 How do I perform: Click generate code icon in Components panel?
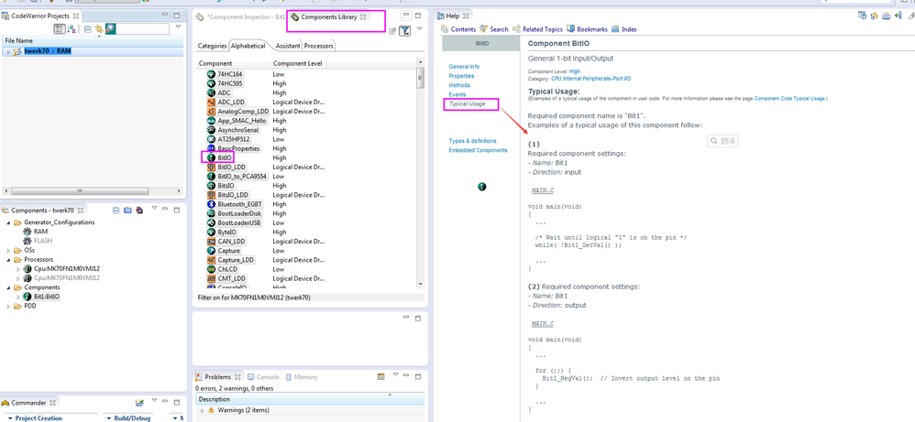138,210
